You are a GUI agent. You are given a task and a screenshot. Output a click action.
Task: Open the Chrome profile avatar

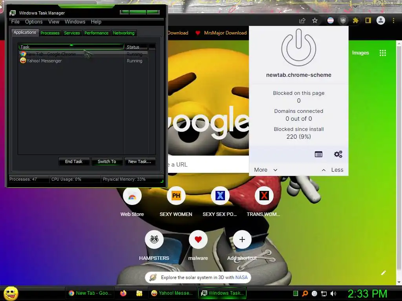(381, 20)
